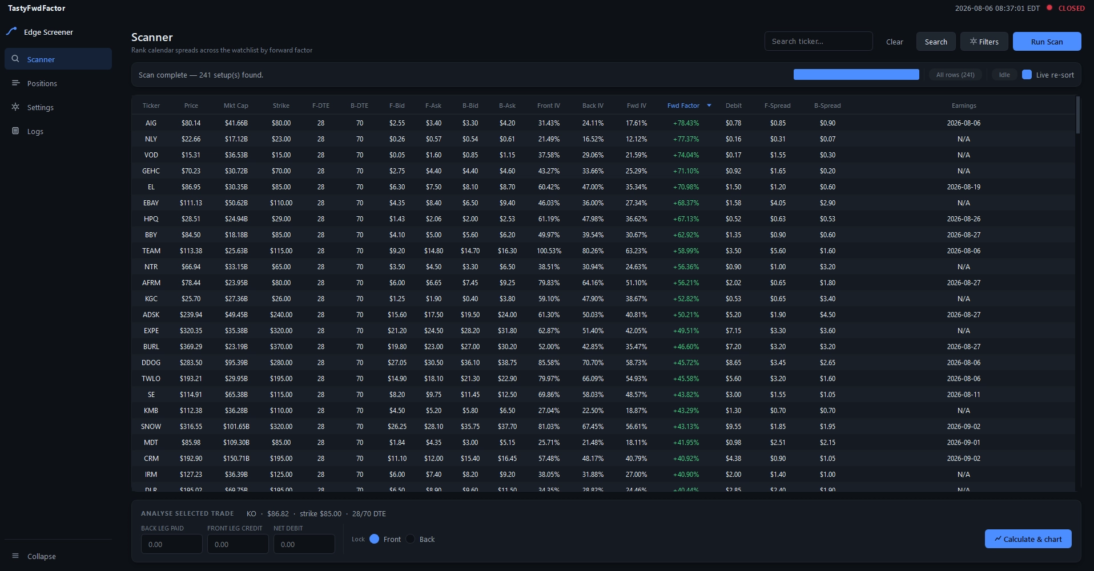Open the Positions page

(x=58, y=83)
